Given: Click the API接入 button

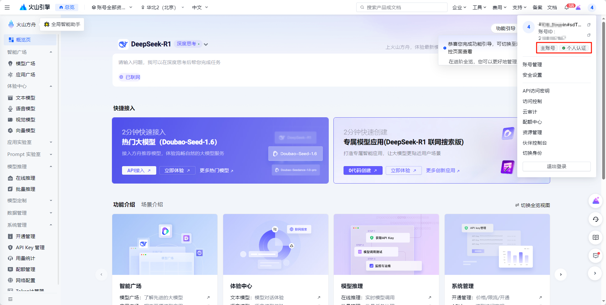Looking at the screenshot, I should click(139, 171).
